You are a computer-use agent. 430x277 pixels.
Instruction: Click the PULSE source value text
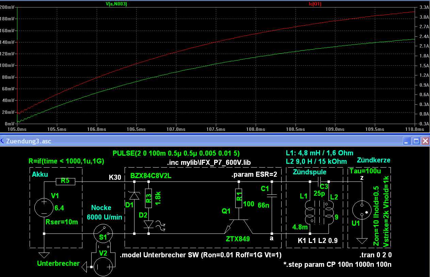178,153
